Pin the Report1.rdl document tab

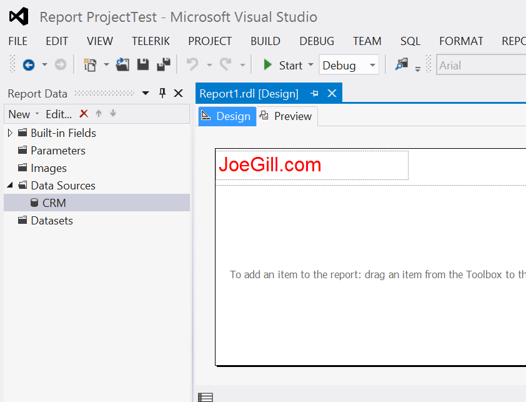tap(314, 93)
